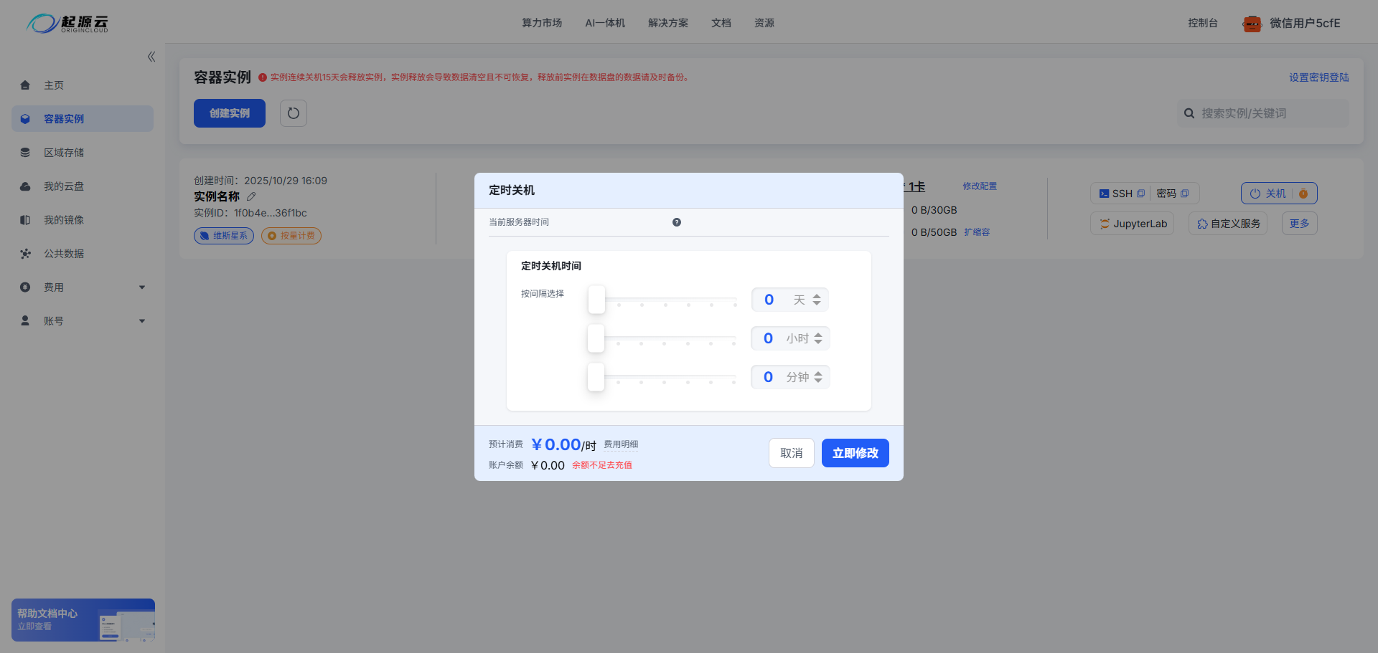Copy the SSH command with its copy icon
The width and height of the screenshot is (1378, 653).
point(1140,194)
